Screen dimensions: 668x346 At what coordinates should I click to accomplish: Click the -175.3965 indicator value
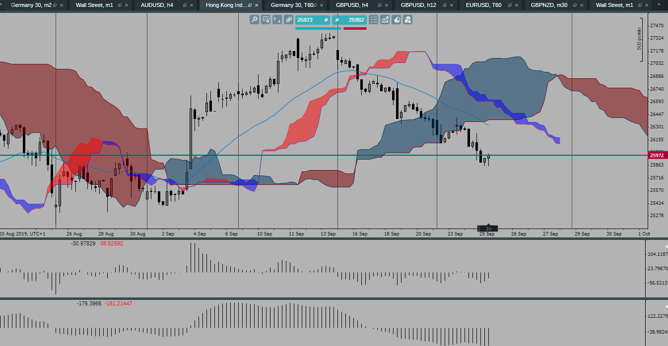[89, 303]
